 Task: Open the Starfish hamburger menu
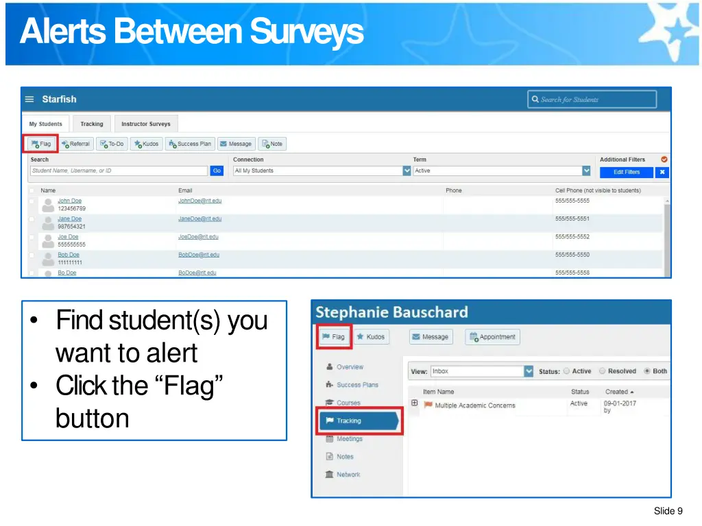29,99
